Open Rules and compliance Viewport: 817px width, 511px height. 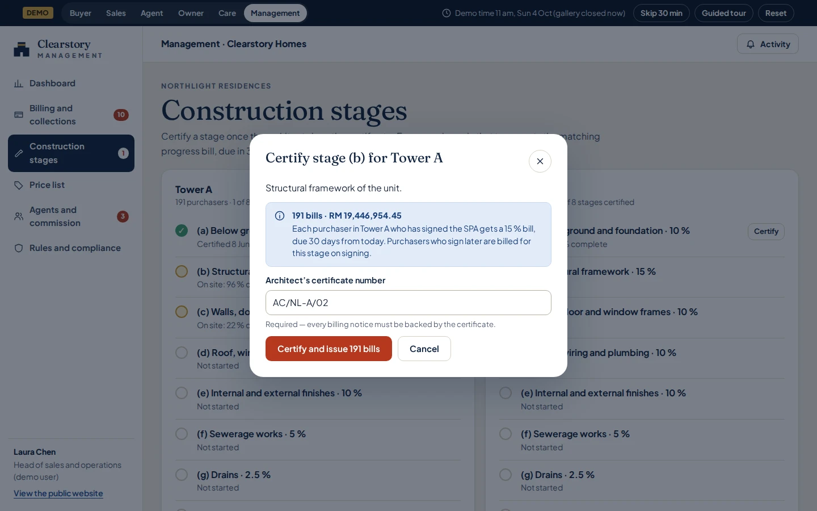pos(71,248)
